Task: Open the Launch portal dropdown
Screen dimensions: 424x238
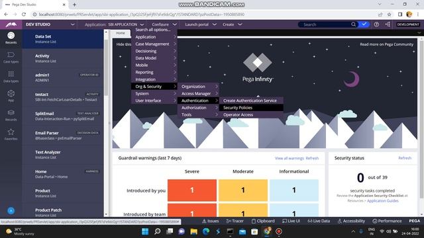Action: 200,24
